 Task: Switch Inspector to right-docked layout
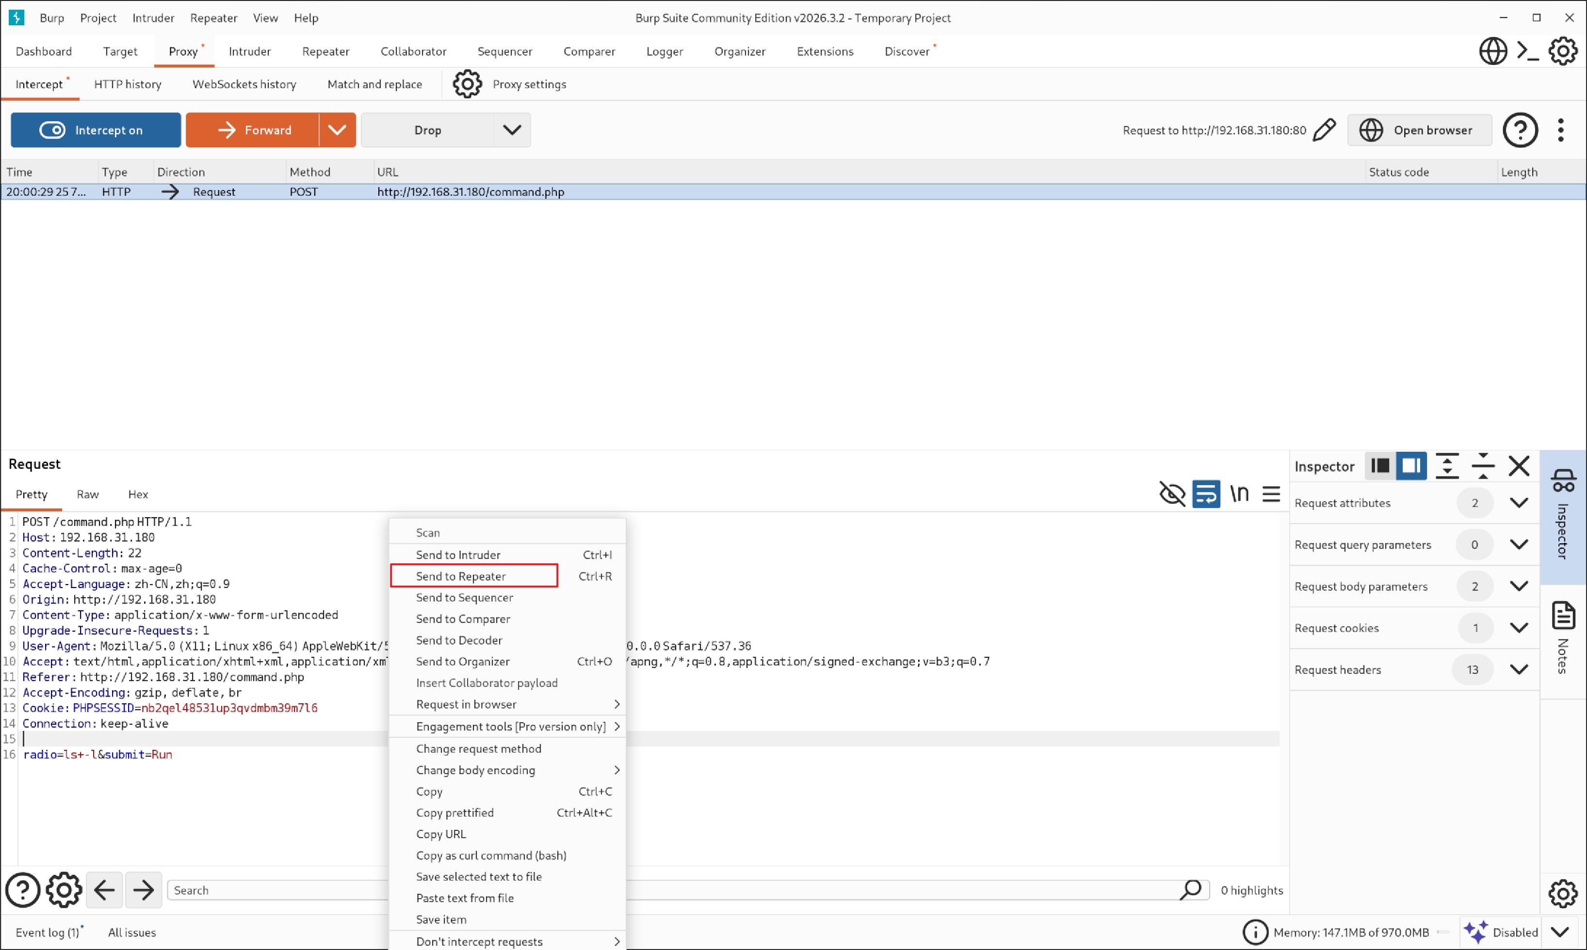pyautogui.click(x=1411, y=466)
